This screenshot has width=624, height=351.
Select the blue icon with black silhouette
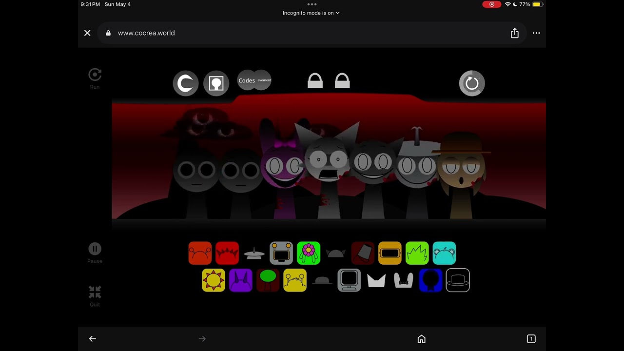[430, 280]
